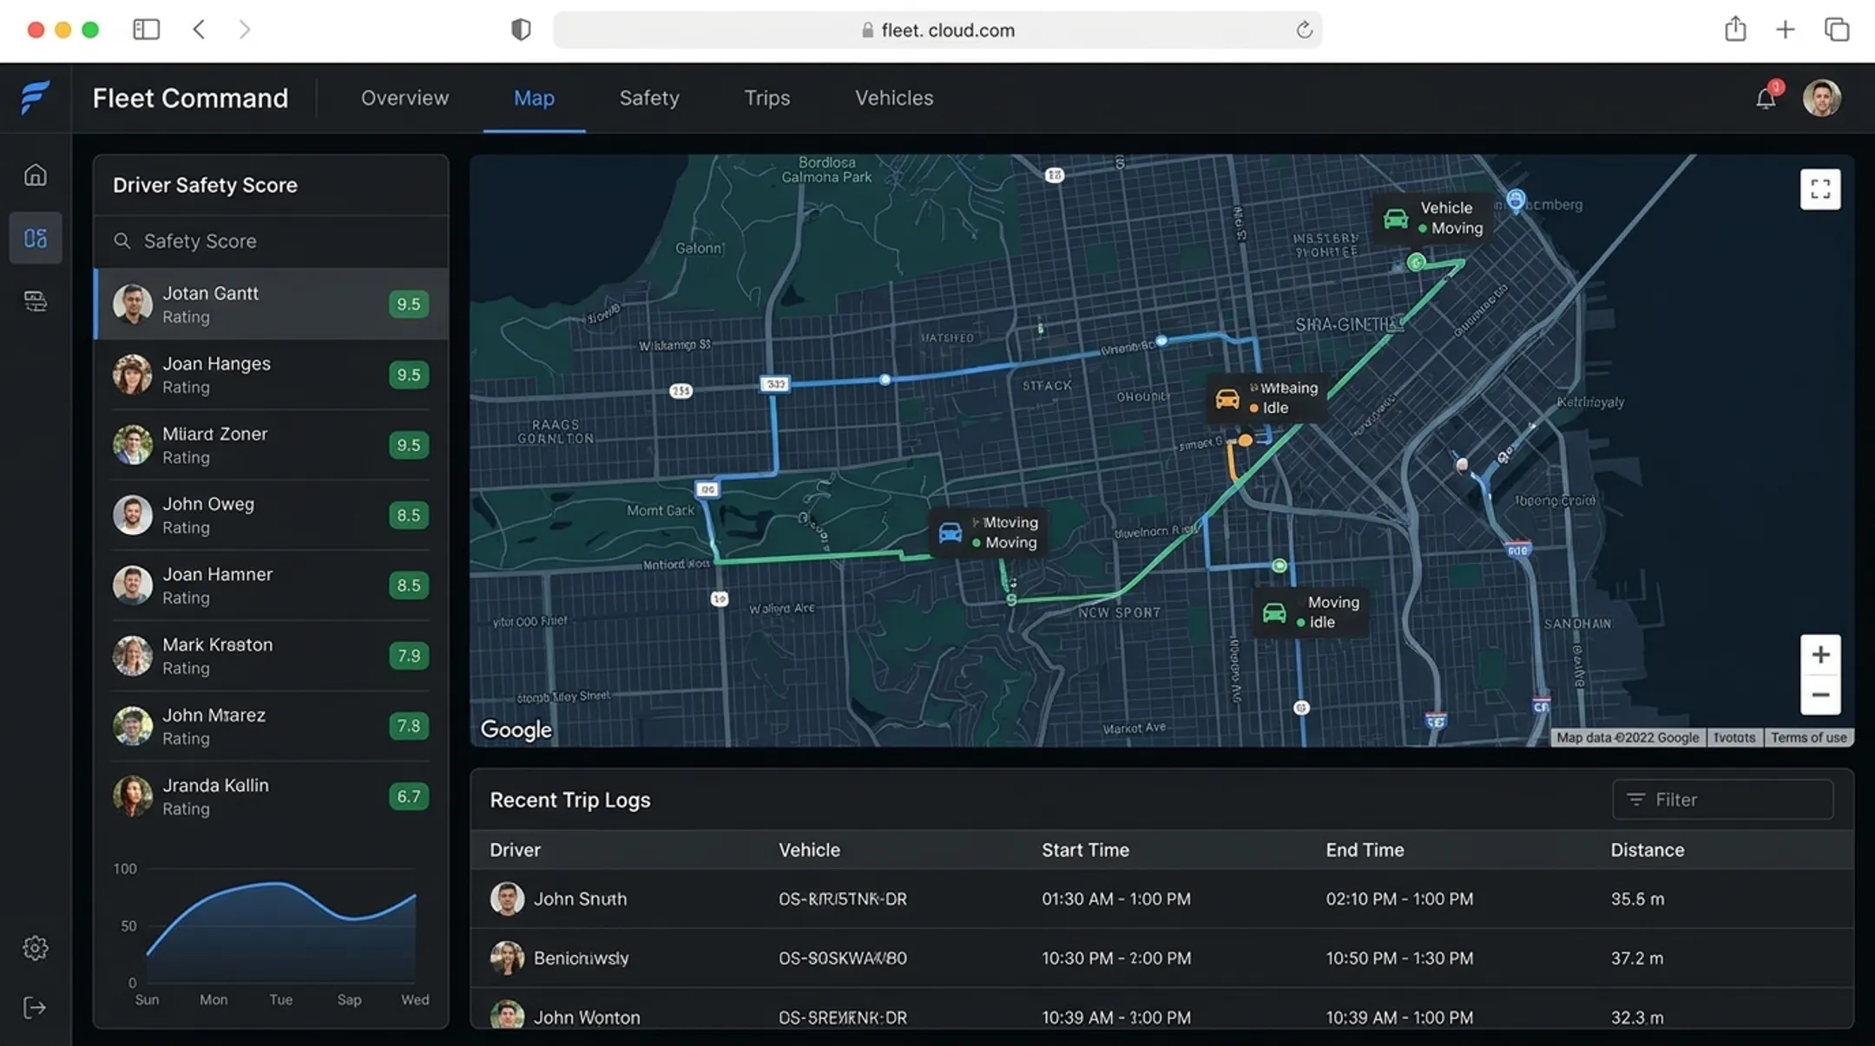Click the Distance column header
1875x1046 pixels.
point(1647,850)
